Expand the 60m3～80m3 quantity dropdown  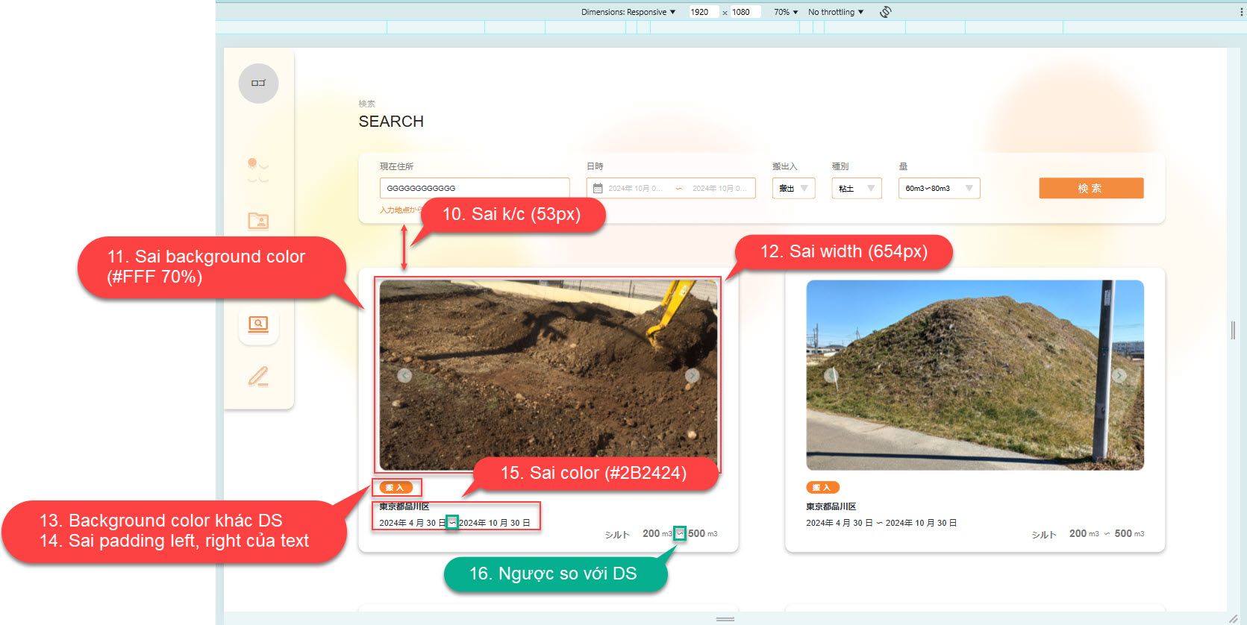(x=938, y=189)
